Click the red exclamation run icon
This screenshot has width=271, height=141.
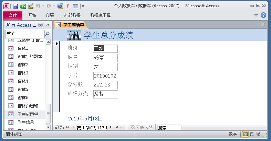pyautogui.click(x=68, y=6)
